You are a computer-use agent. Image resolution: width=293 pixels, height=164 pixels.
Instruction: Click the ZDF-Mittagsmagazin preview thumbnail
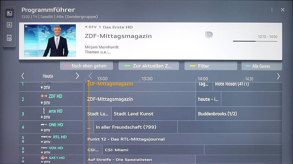(50, 40)
